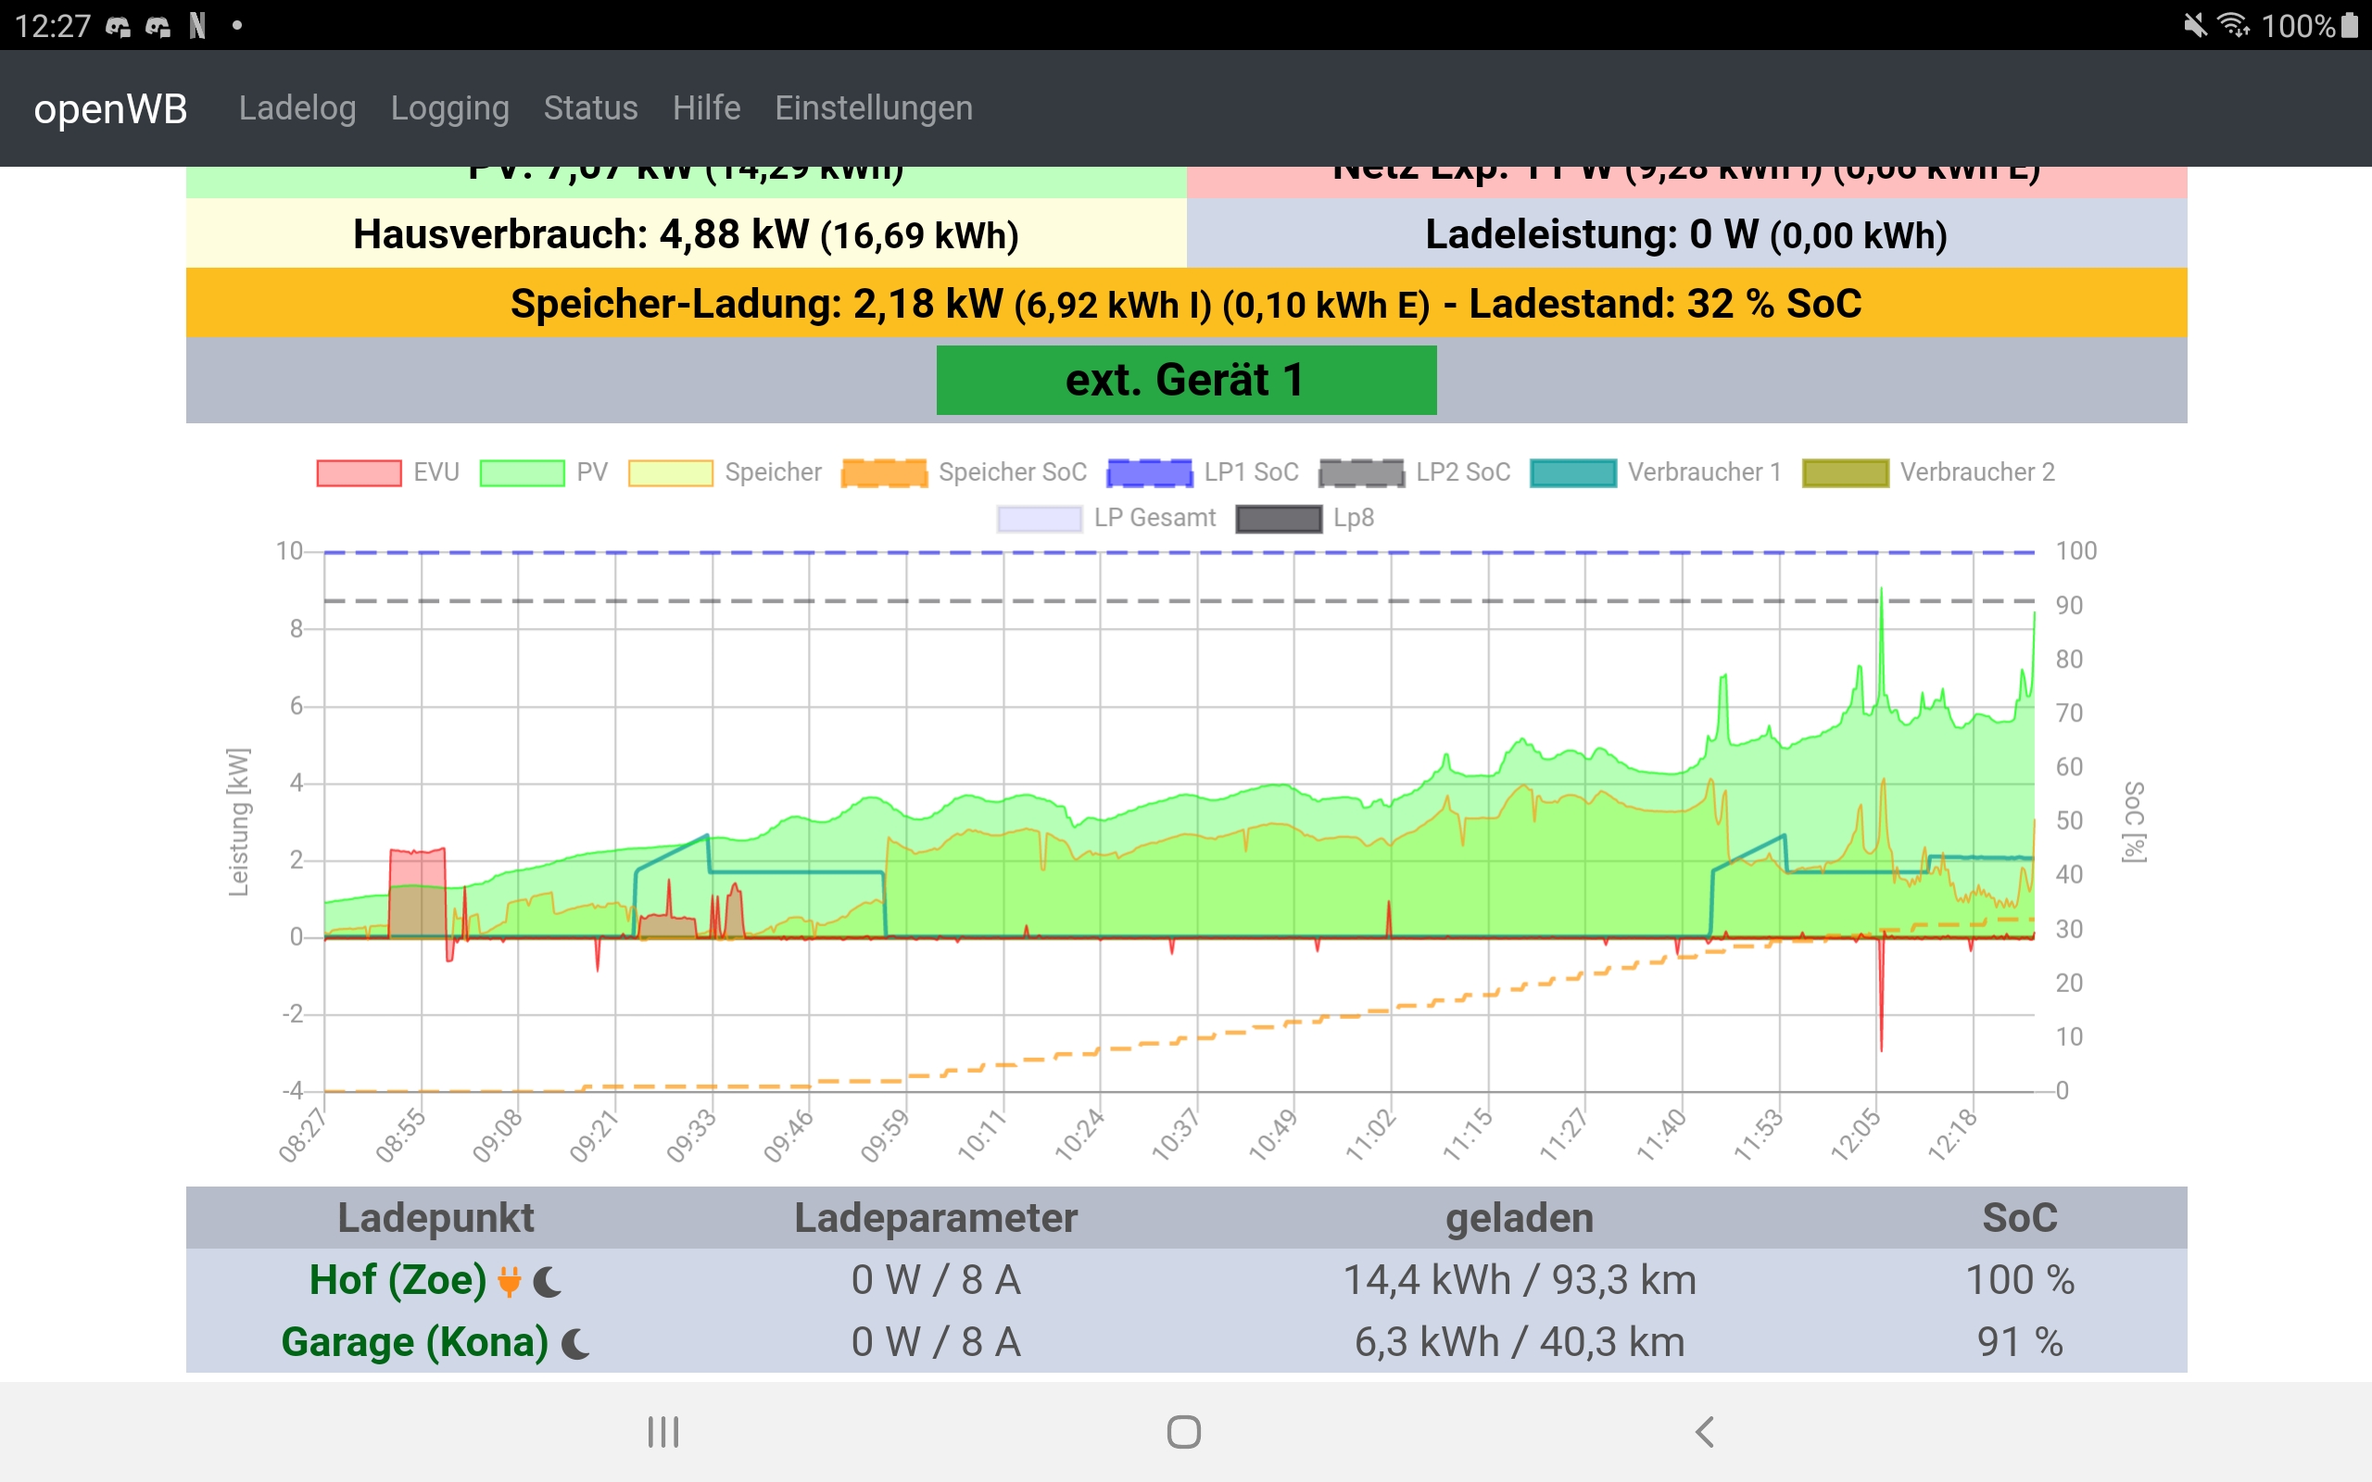Open the Einstellungen menu
This screenshot has height=1482, width=2372.
(x=874, y=107)
